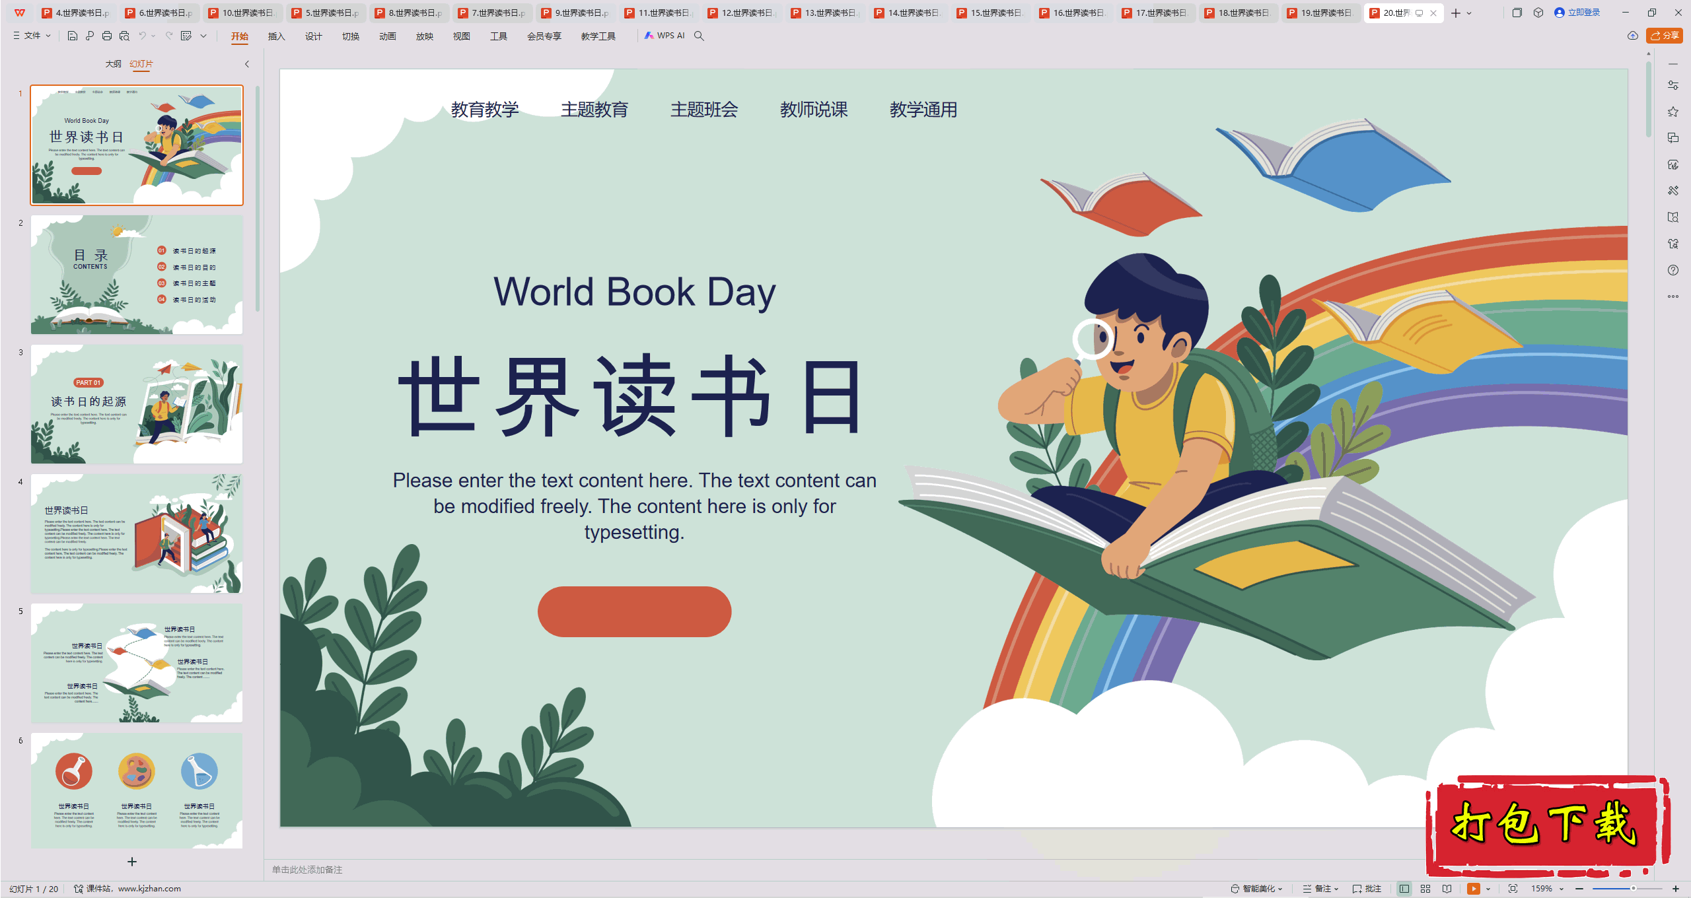The width and height of the screenshot is (1691, 898).
Task: Select slide 2 目录 thumbnail
Action: (137, 275)
